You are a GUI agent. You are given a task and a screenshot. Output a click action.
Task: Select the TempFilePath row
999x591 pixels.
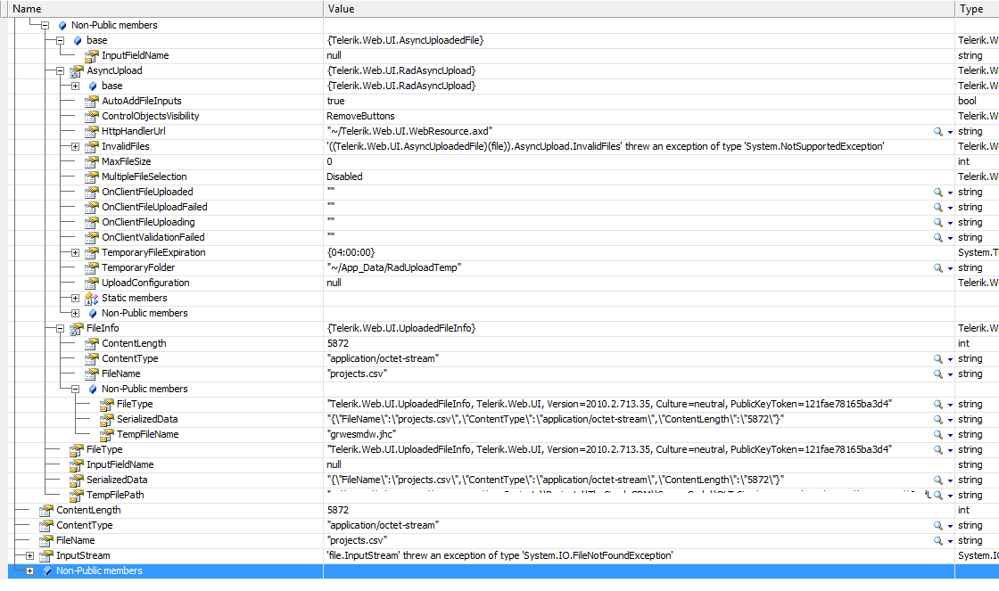503,495
